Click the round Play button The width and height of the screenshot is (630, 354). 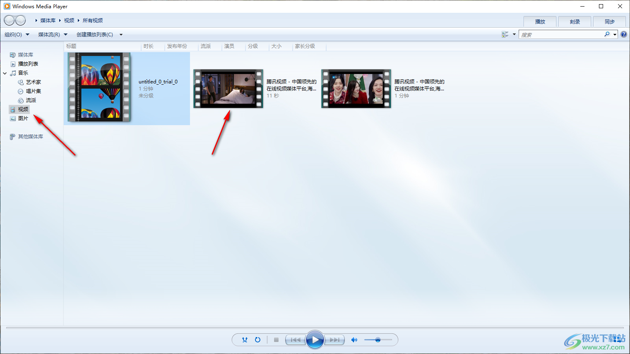(x=315, y=340)
